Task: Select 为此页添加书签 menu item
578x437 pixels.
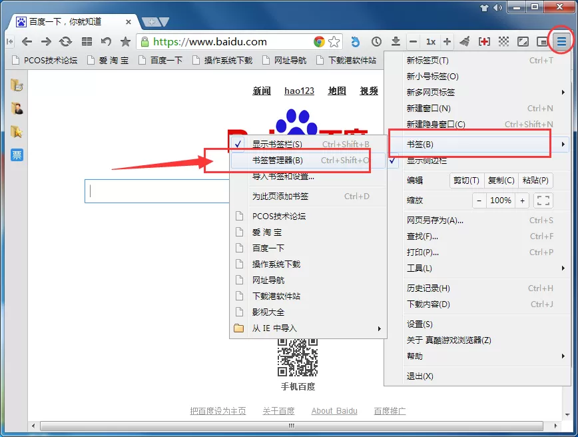Action: click(x=308, y=197)
